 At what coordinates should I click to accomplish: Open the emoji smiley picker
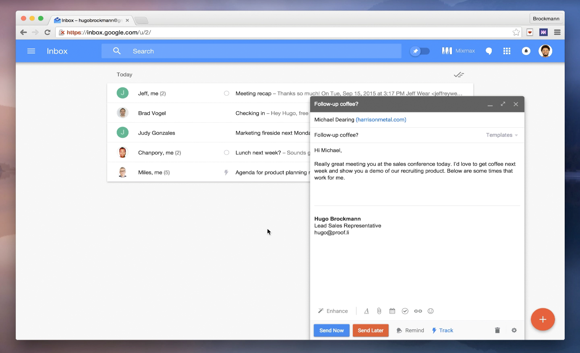[431, 311]
